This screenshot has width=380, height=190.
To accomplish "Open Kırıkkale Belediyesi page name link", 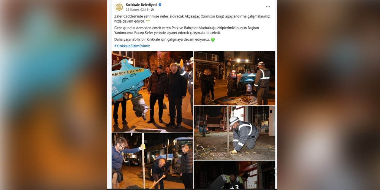I will point(142,5).
